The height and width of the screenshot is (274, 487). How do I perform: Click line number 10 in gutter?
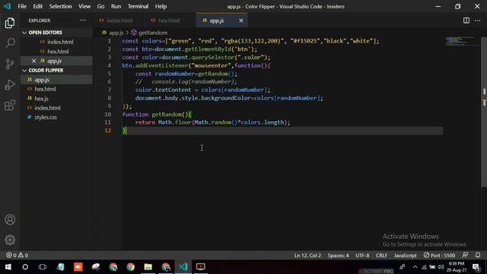pos(108,114)
